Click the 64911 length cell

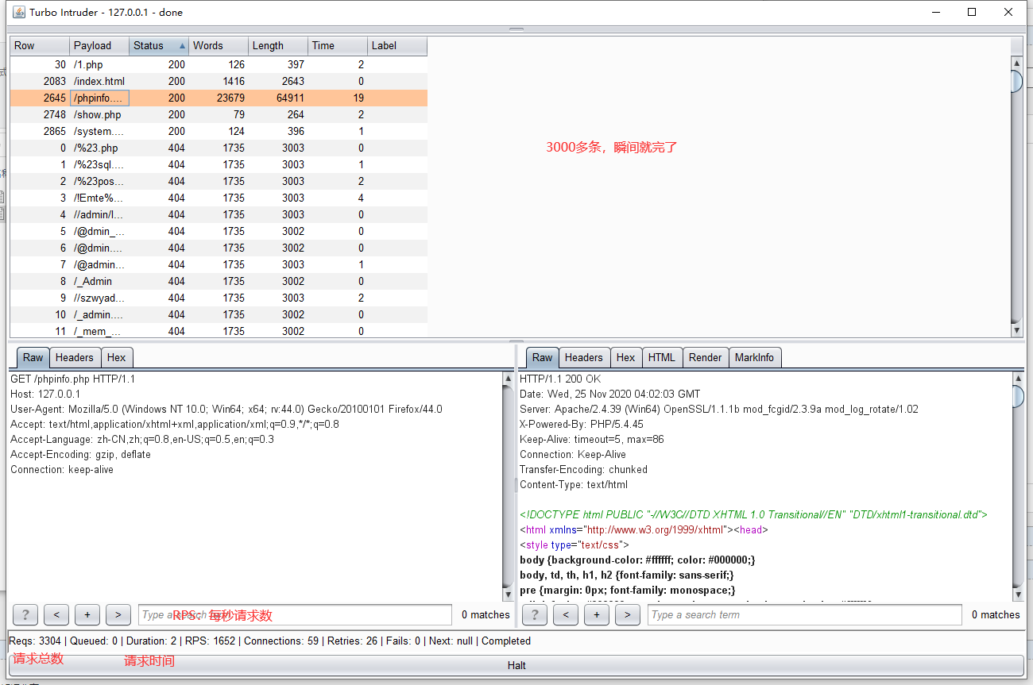(x=278, y=98)
